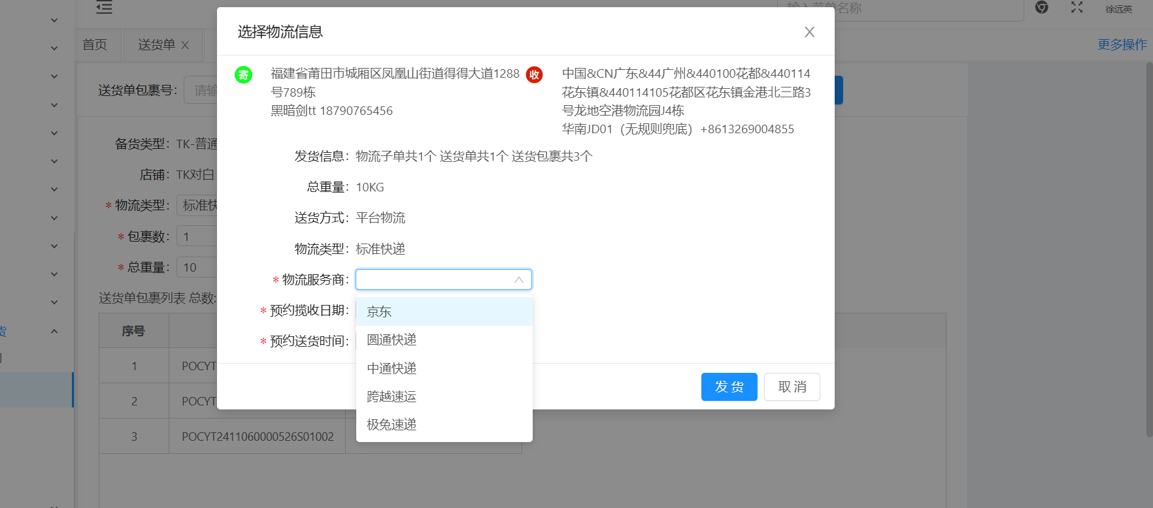Screen dimensions: 1153x508
Task: Select 京东 from the carrier list
Action: point(379,311)
